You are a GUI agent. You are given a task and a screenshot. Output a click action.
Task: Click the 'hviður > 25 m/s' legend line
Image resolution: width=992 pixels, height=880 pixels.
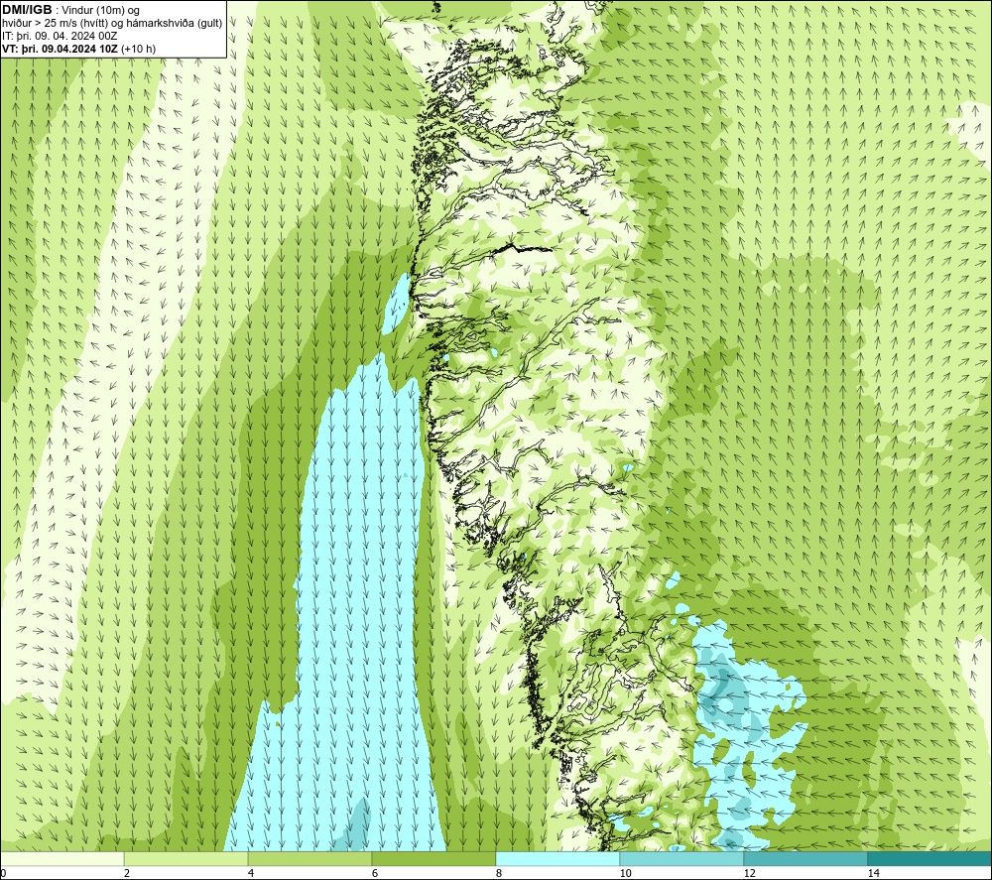tap(113, 24)
